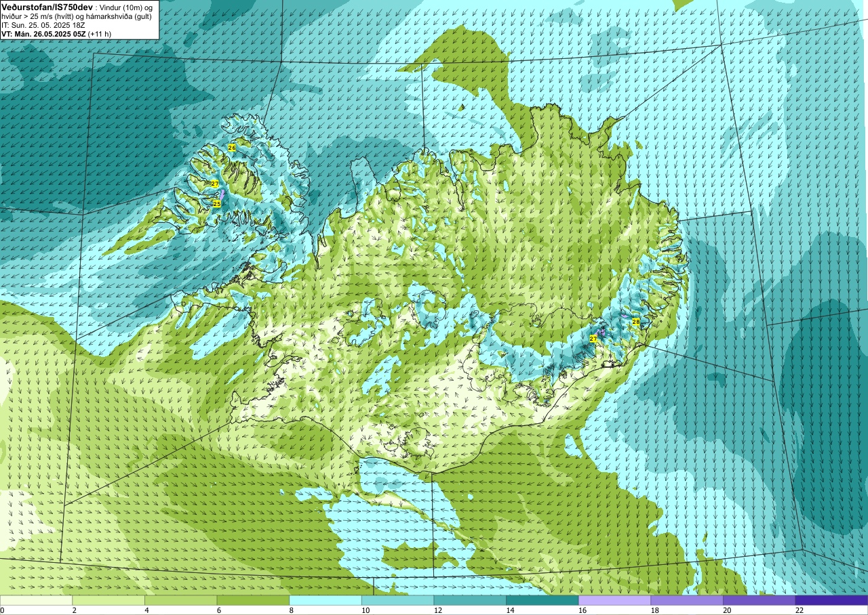The image size is (868, 615).
Task: Click the yellow 26 gust label on the map
Action: [232, 148]
